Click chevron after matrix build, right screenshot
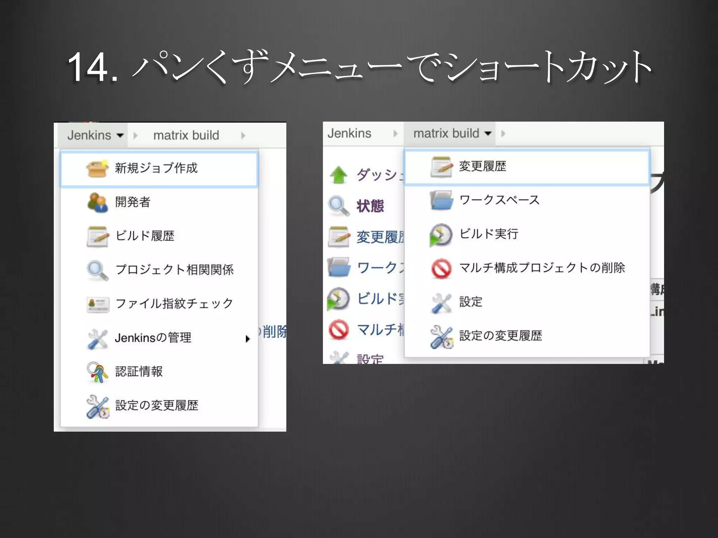718x538 pixels. [x=503, y=133]
